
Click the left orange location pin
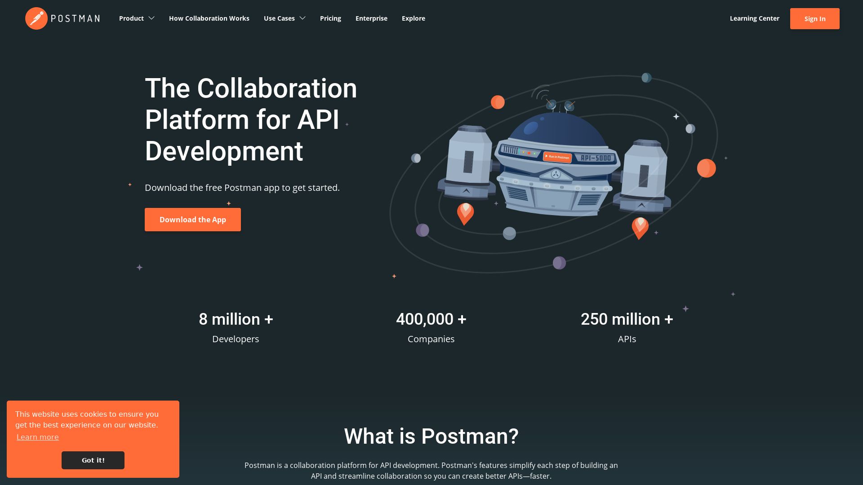tap(465, 213)
